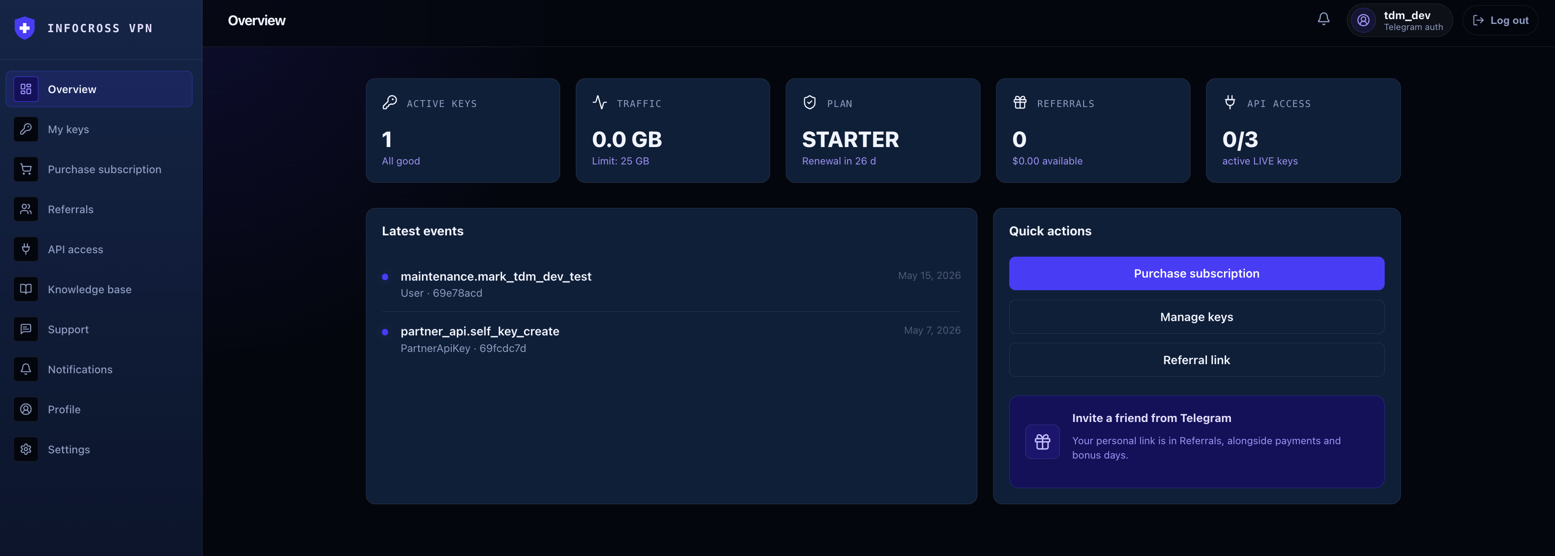The image size is (1555, 556).
Task: Click the gift icon in invite banner
Action: click(x=1042, y=442)
